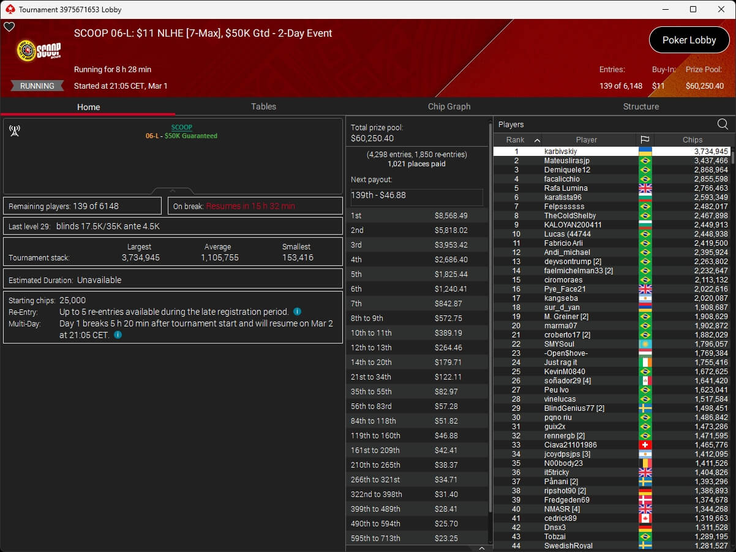736x552 pixels.
Task: Click the heart favorite icon
Action: tap(9, 27)
